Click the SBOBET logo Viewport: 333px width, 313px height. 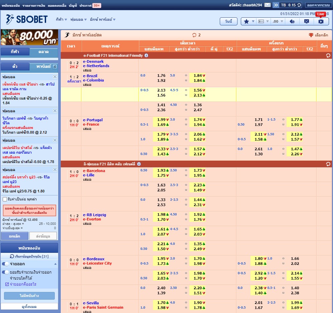coord(27,19)
